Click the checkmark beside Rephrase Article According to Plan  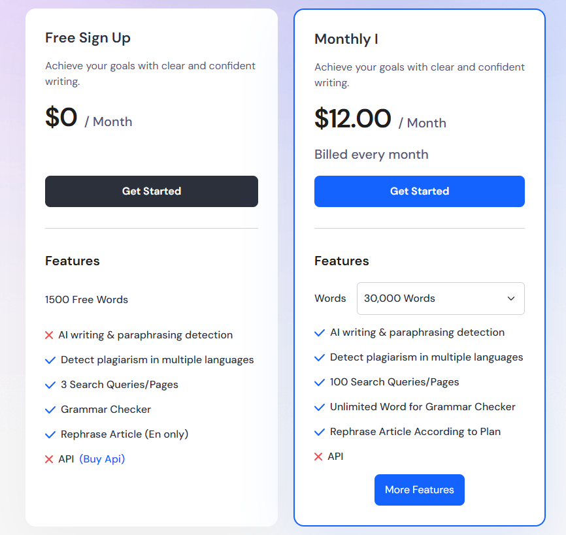click(320, 432)
